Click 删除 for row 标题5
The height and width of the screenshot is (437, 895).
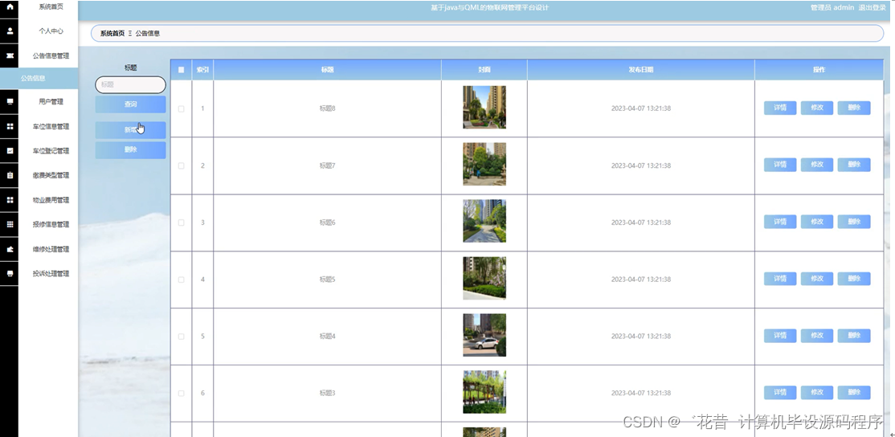tap(854, 279)
